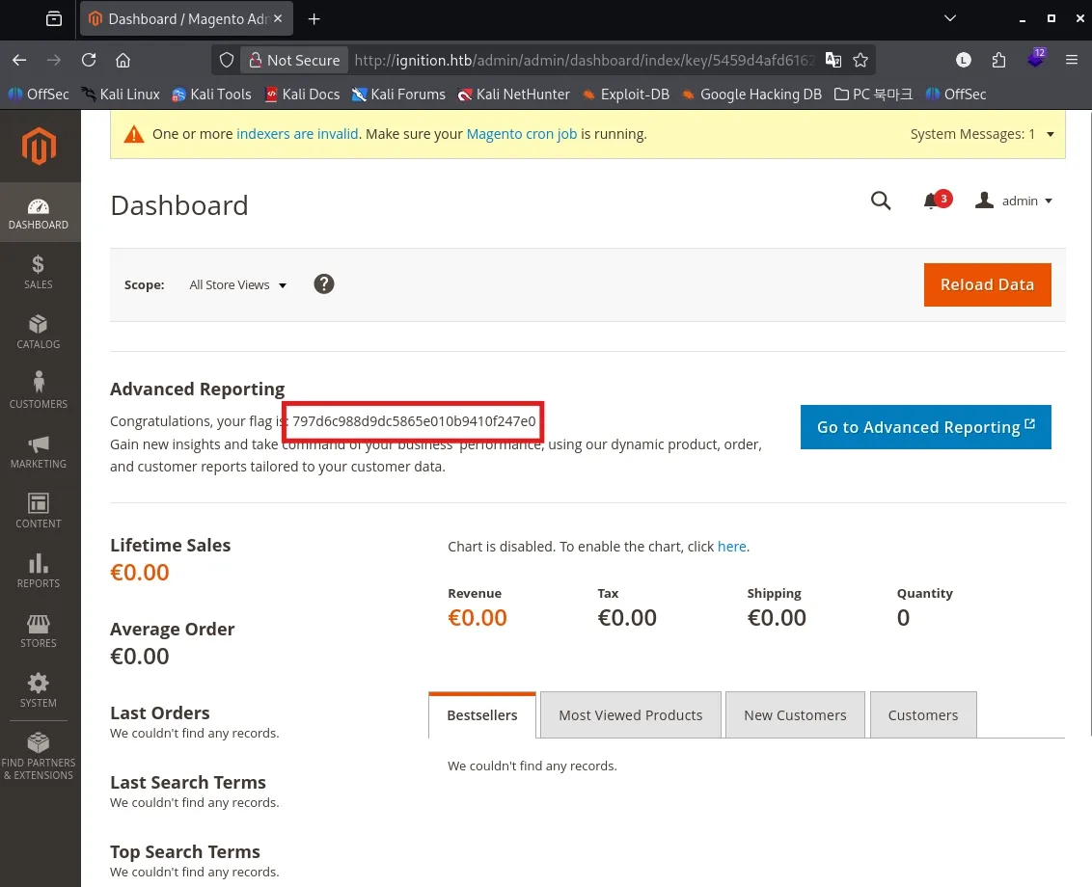Switch to the Bestsellers tab
The height and width of the screenshot is (887, 1092).
coord(482,715)
